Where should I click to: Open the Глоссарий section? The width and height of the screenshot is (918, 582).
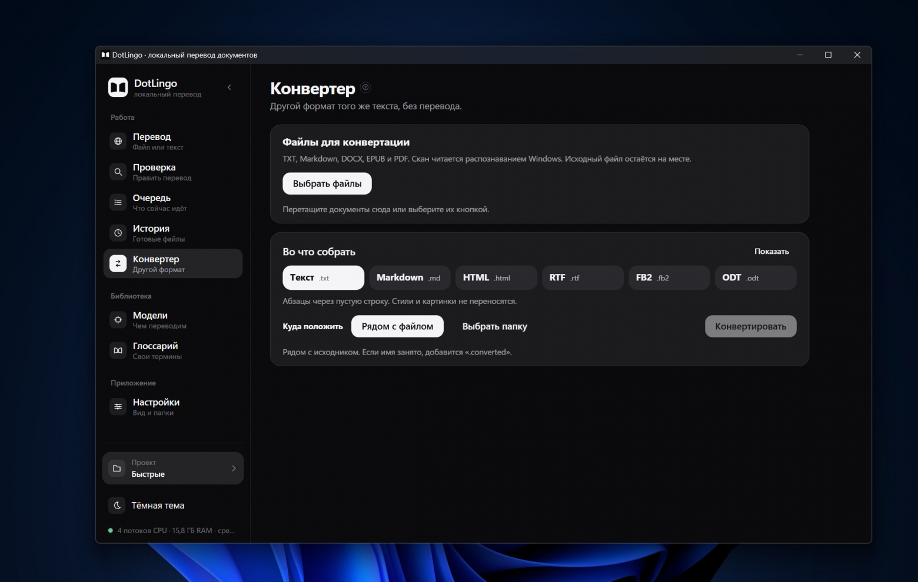[173, 350]
